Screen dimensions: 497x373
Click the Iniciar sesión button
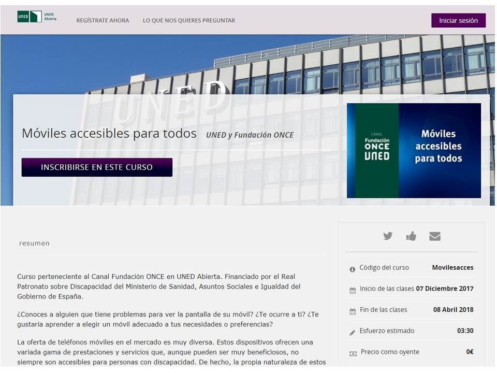click(458, 21)
